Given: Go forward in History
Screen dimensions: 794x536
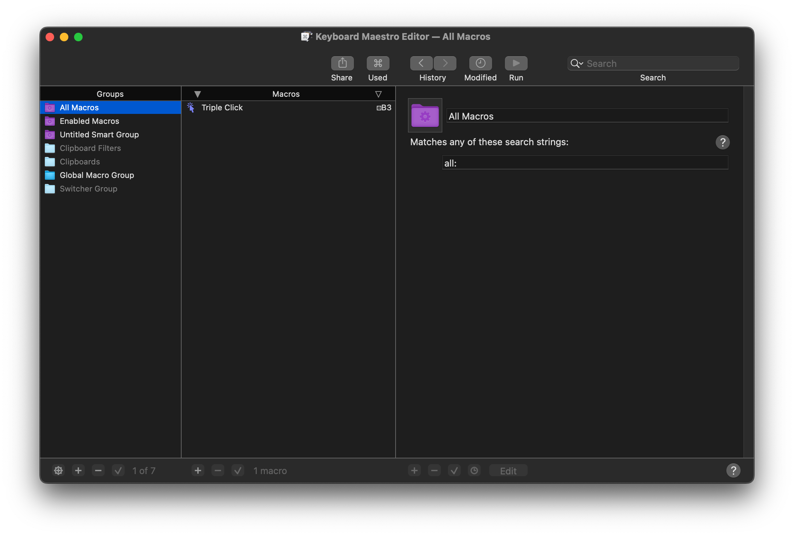Looking at the screenshot, I should click(x=445, y=63).
